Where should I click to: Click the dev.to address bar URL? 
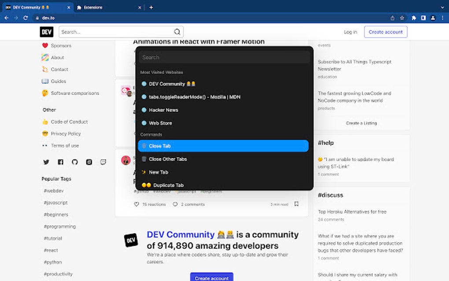(x=48, y=18)
